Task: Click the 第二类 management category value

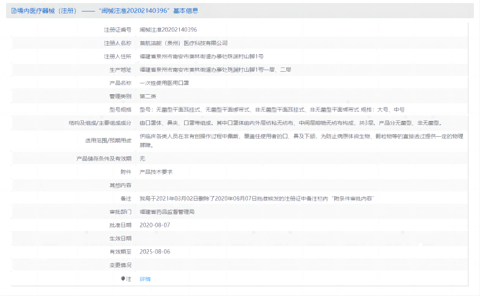Action: [148, 96]
